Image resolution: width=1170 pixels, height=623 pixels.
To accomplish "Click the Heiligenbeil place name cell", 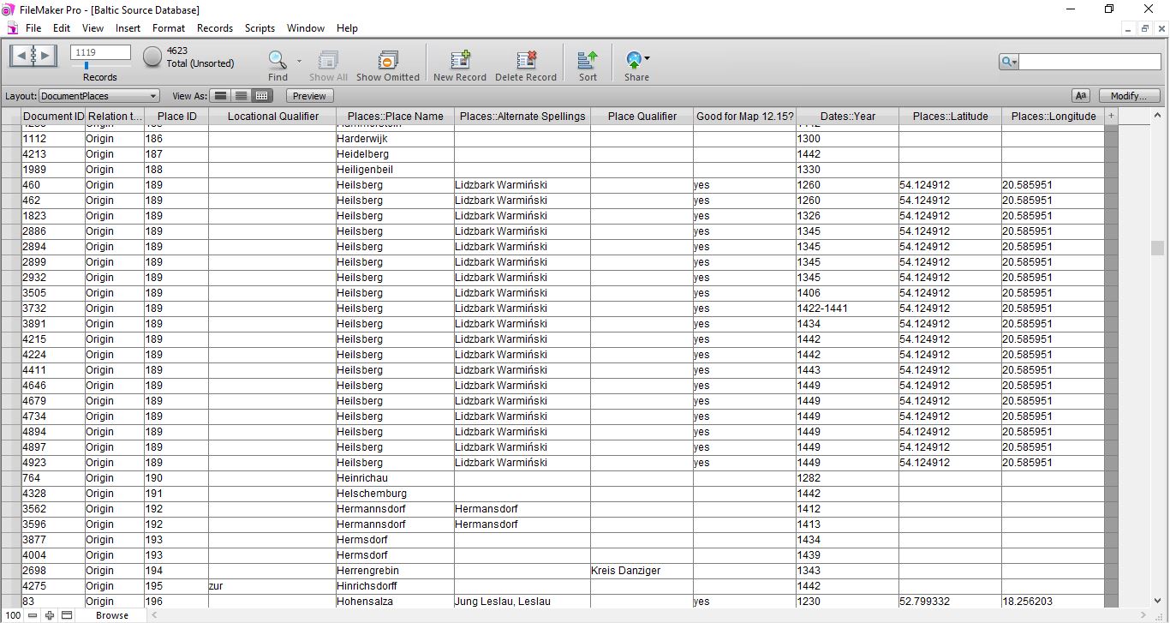I will [395, 170].
